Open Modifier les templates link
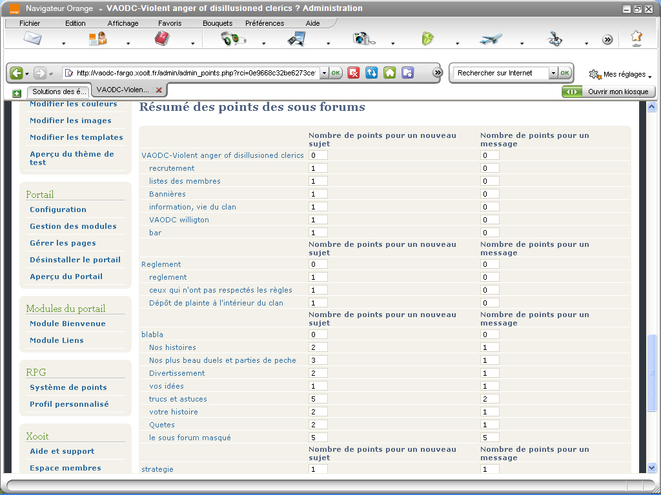The width and height of the screenshot is (661, 495). click(x=76, y=137)
